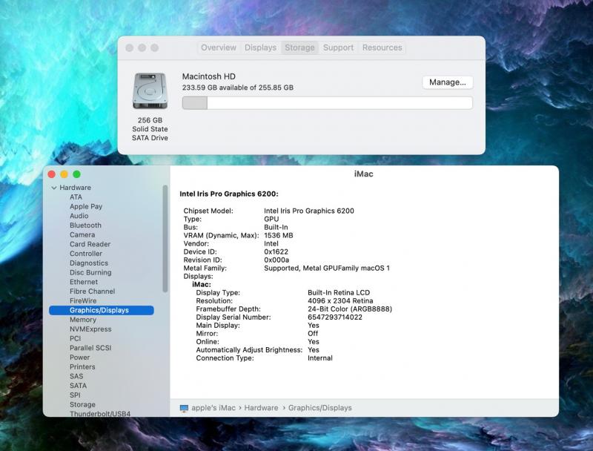
Task: Select SAS in the sidebar
Action: 76,377
